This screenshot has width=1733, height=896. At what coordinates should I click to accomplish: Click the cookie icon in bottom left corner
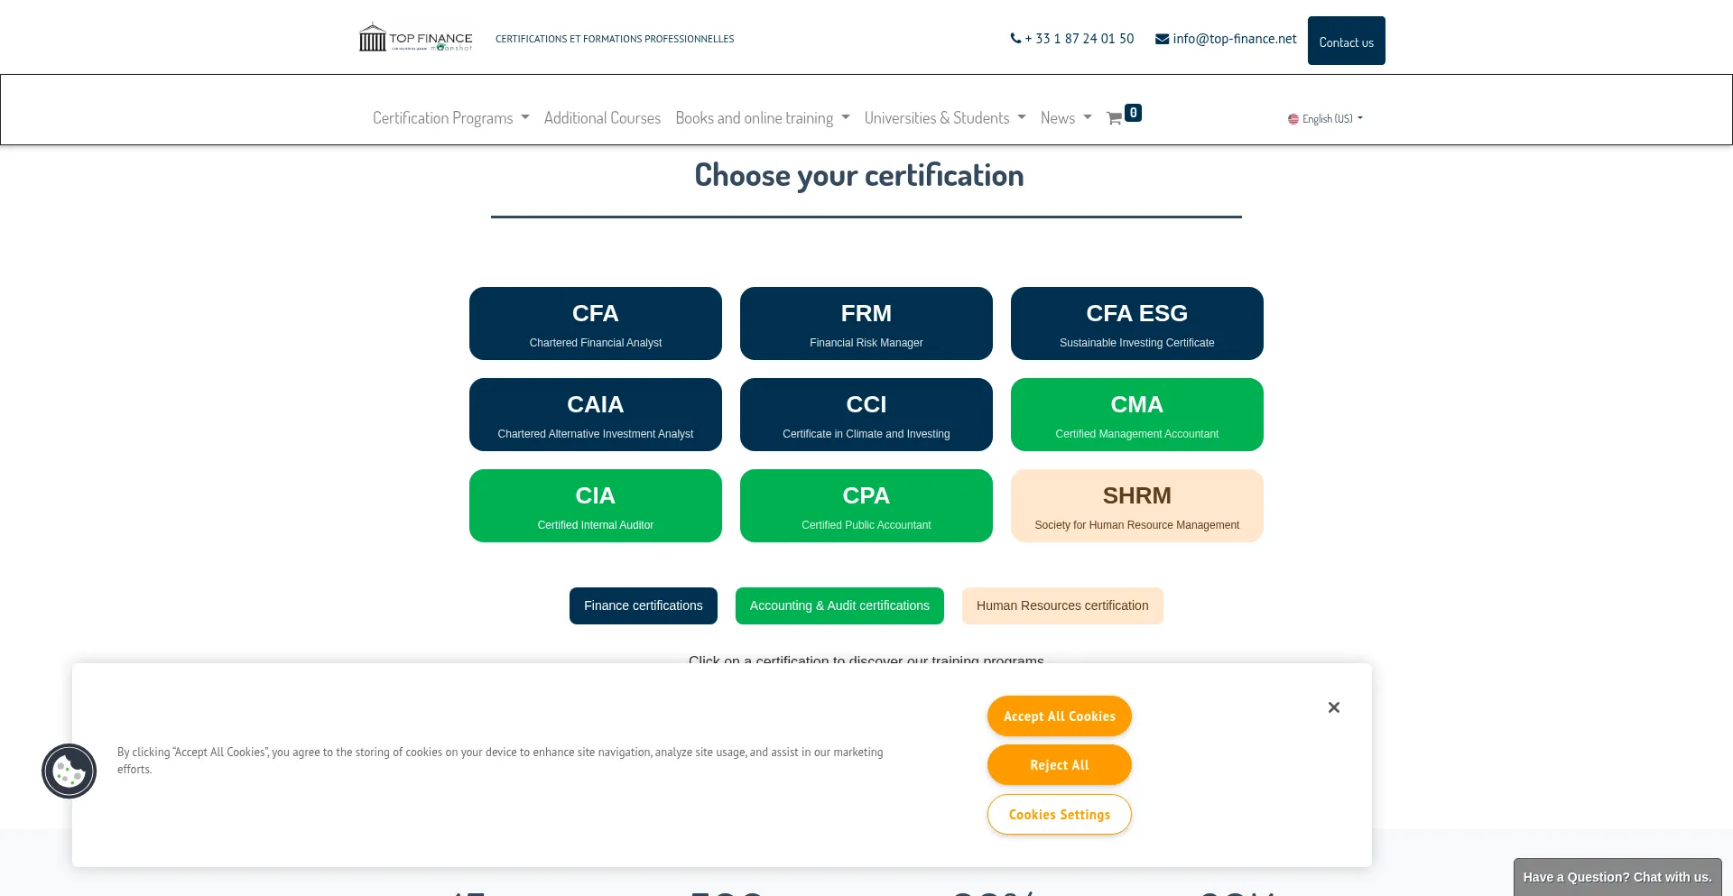[69, 771]
